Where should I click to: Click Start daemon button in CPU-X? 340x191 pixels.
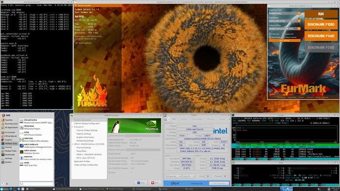coord(219,183)
